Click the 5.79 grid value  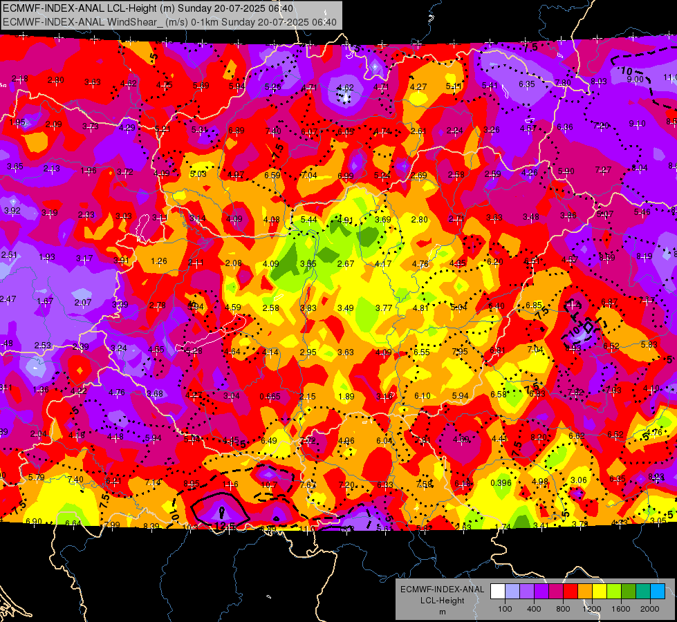coord(36,478)
